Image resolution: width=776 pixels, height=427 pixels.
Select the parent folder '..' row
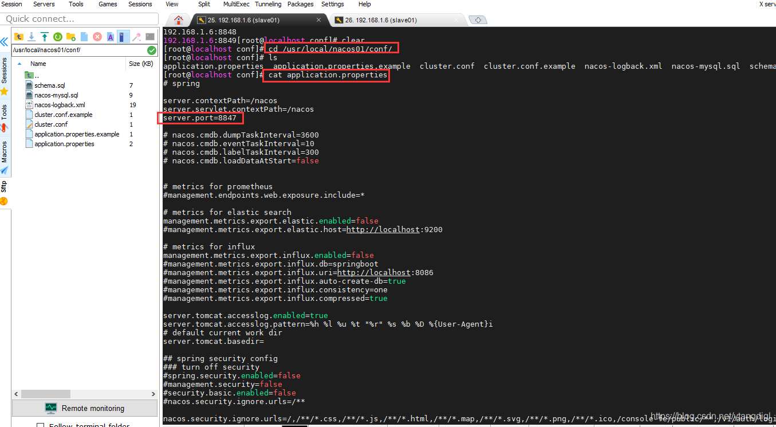pos(84,76)
